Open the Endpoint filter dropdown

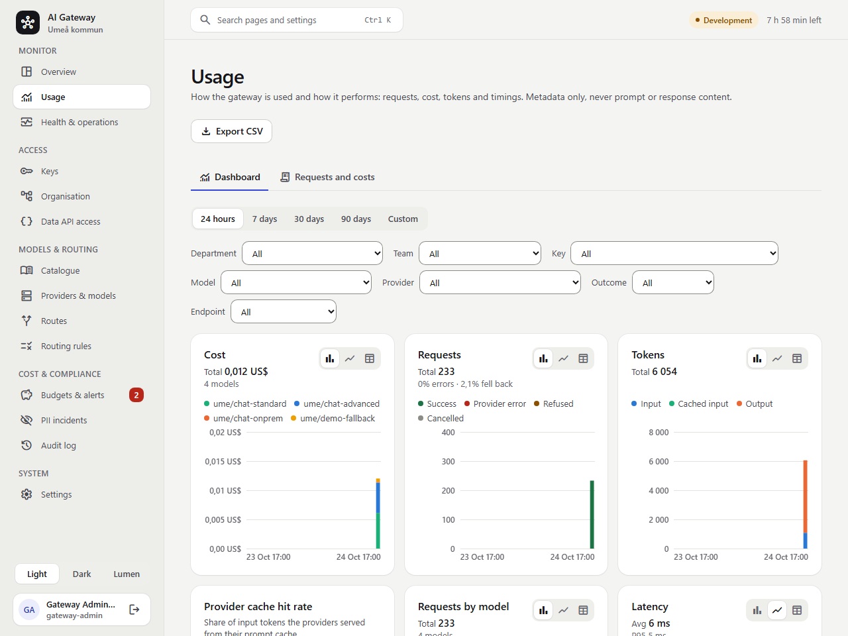284,311
